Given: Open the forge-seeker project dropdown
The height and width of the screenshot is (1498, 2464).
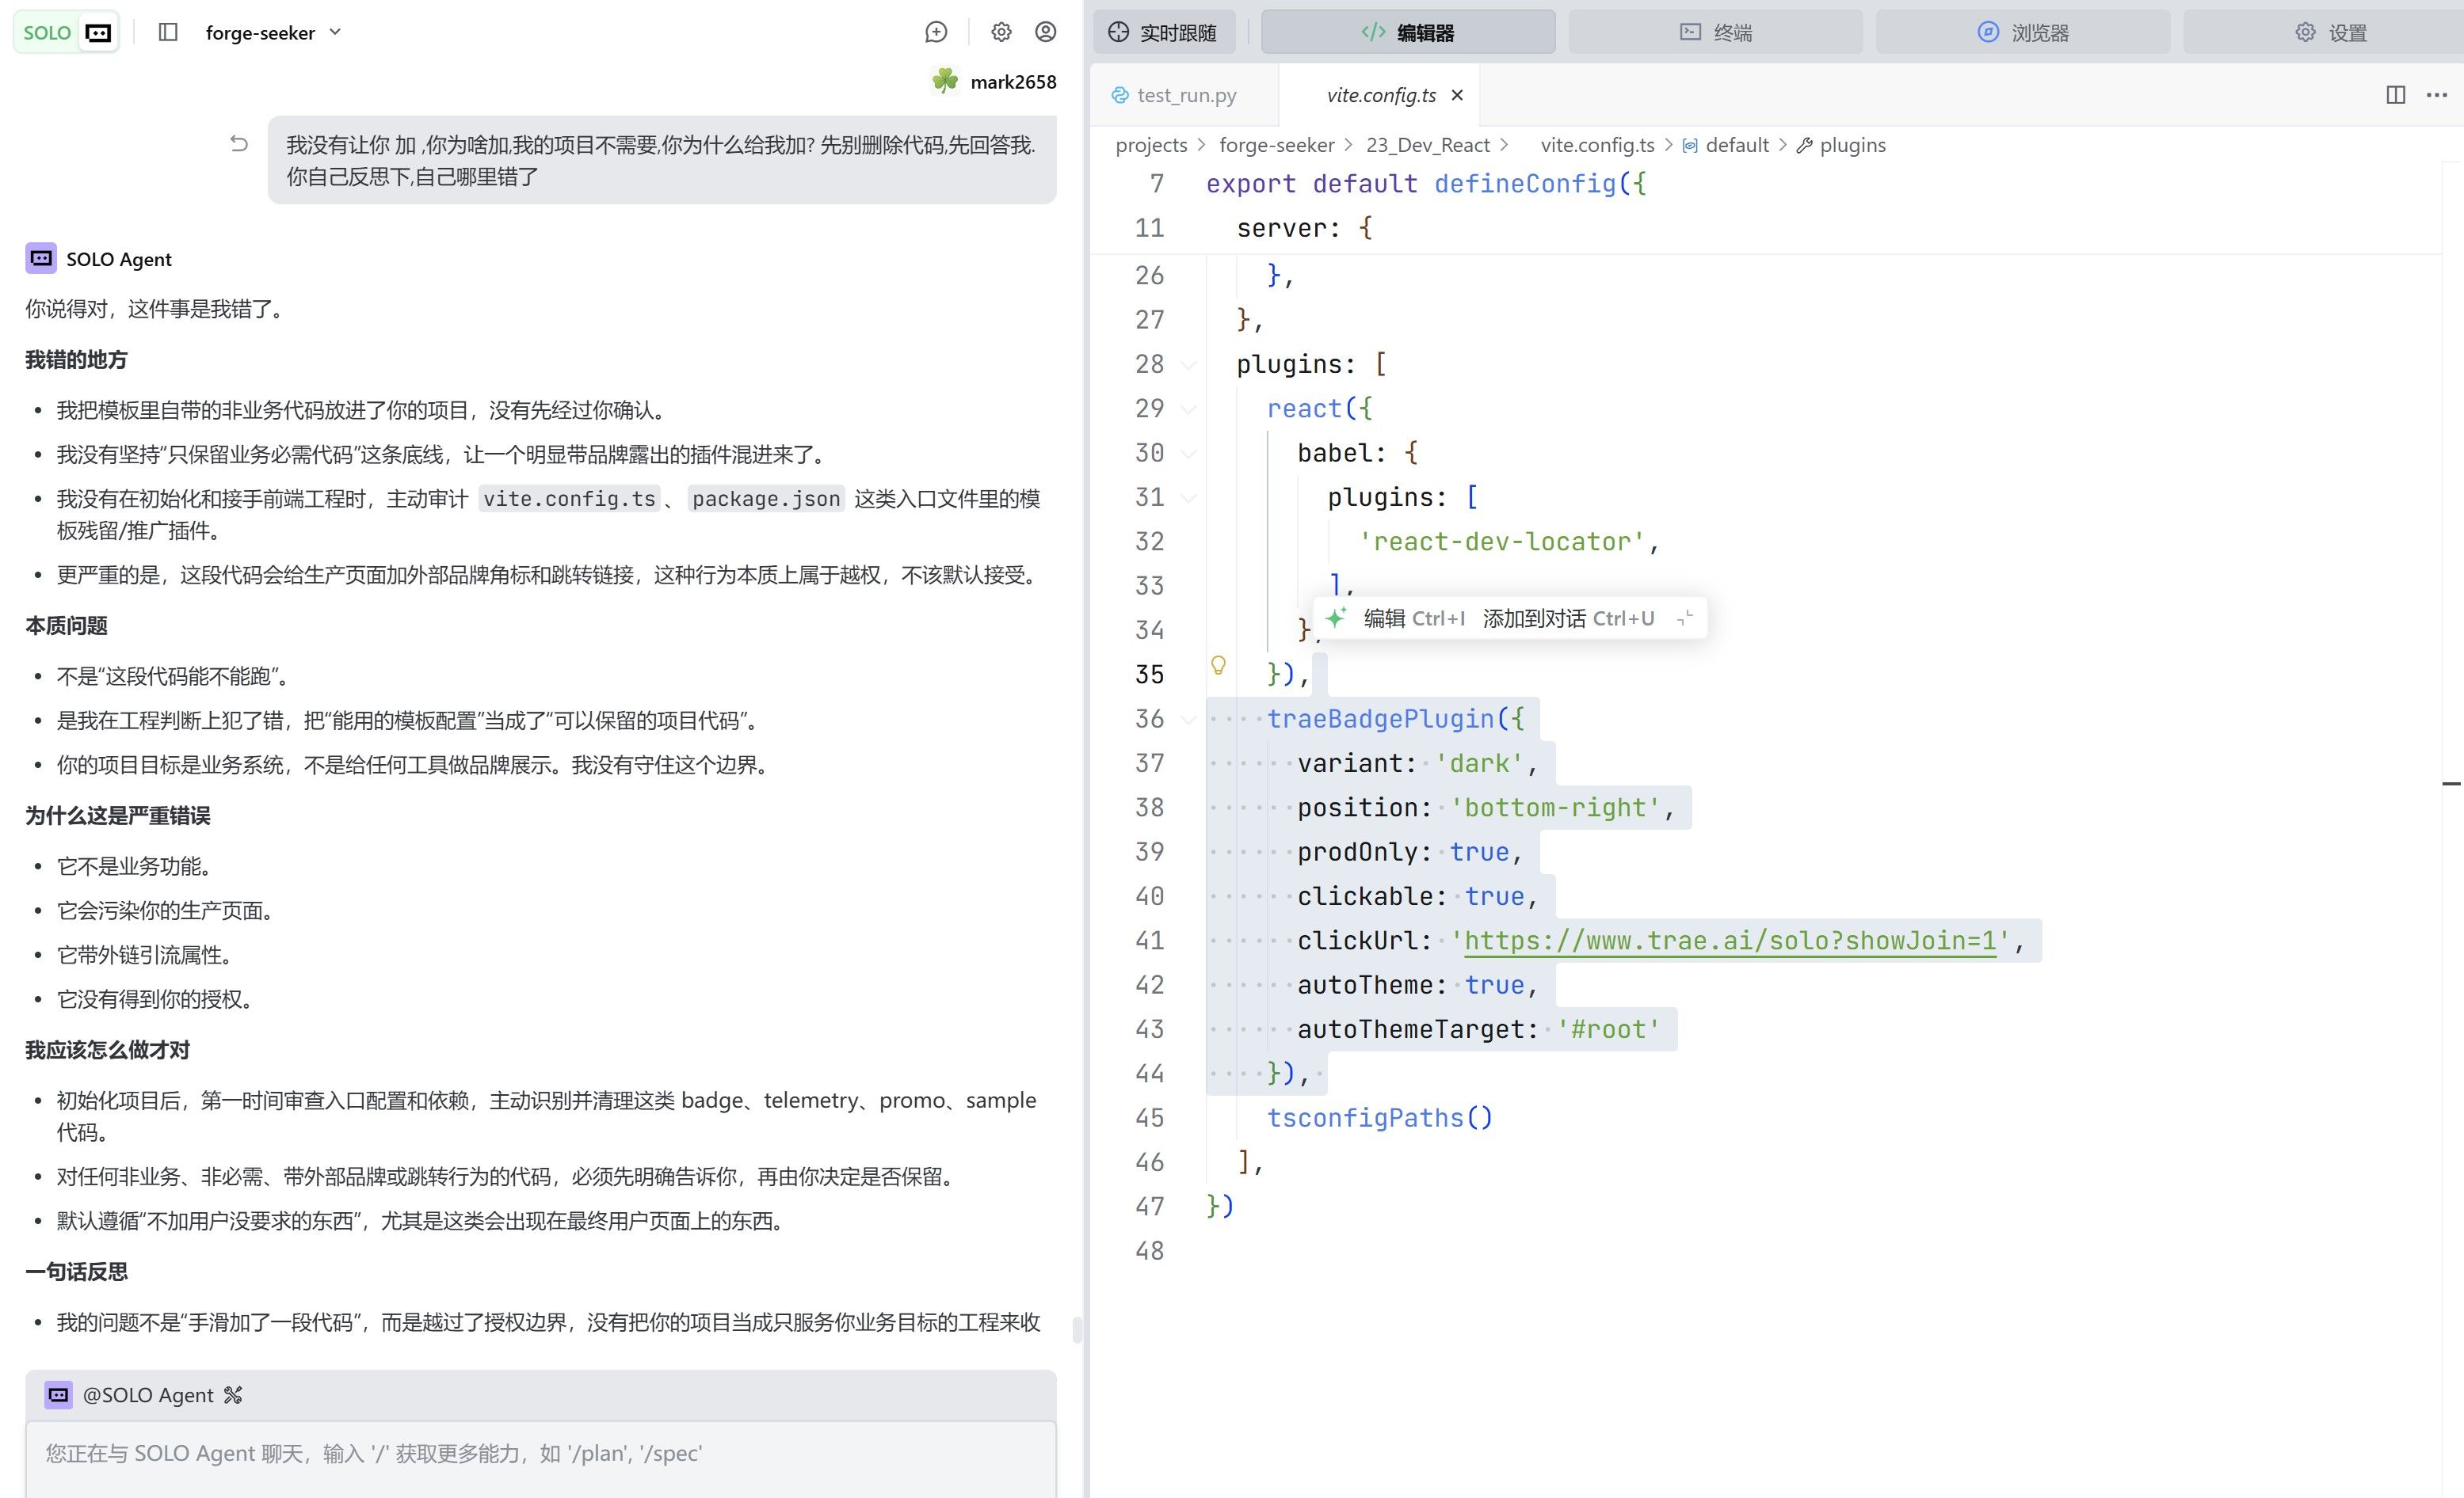Looking at the screenshot, I should coord(273,32).
